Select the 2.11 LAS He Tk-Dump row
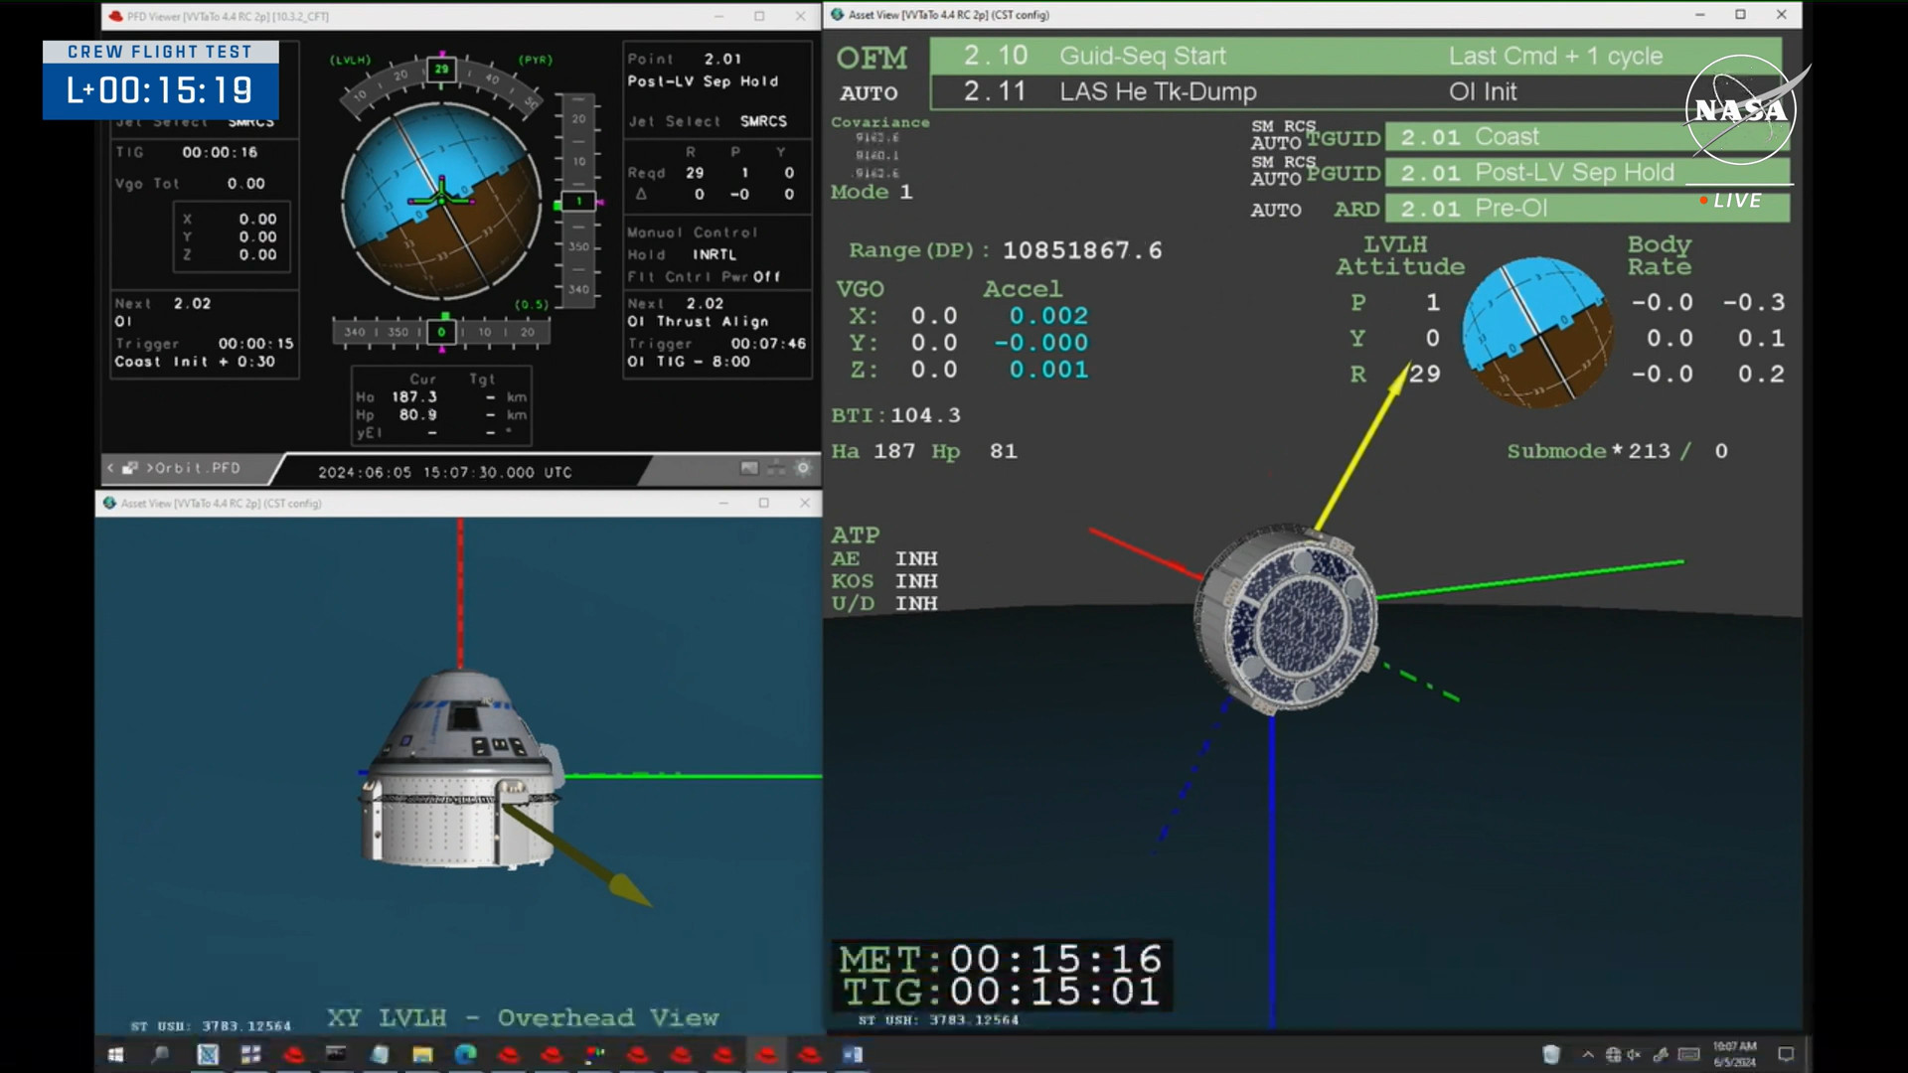Viewport: 1908px width, 1073px height. 1355,91
